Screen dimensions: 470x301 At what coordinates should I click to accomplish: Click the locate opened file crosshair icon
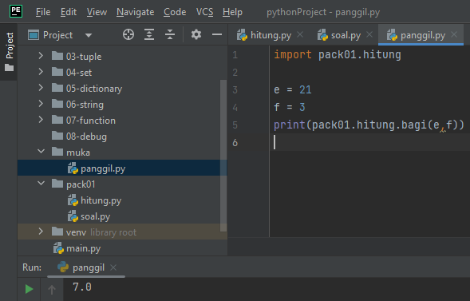point(128,35)
